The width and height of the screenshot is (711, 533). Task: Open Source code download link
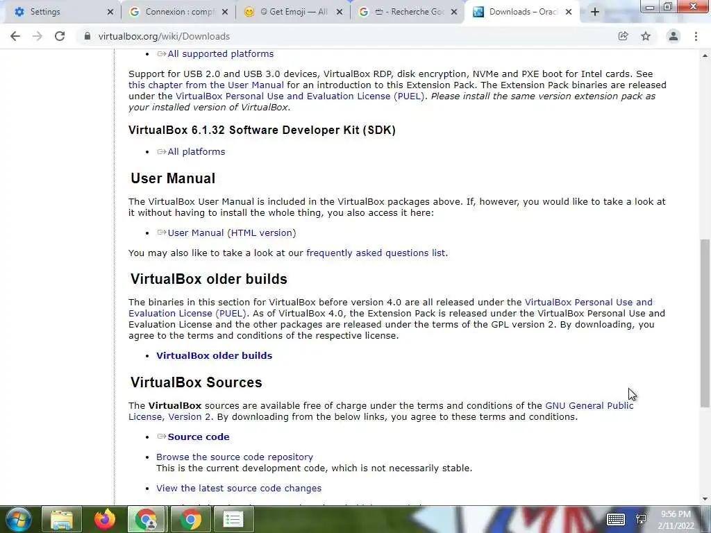click(198, 437)
